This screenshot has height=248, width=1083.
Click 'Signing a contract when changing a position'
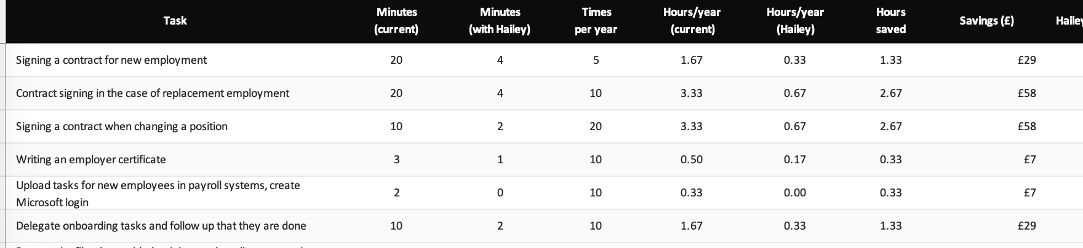(x=122, y=126)
